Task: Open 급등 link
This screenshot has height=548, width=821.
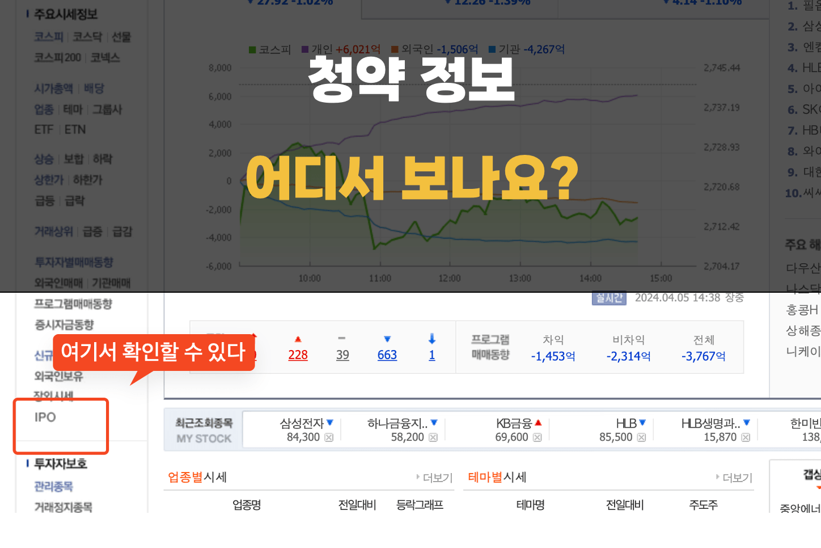Action: pyautogui.click(x=44, y=201)
